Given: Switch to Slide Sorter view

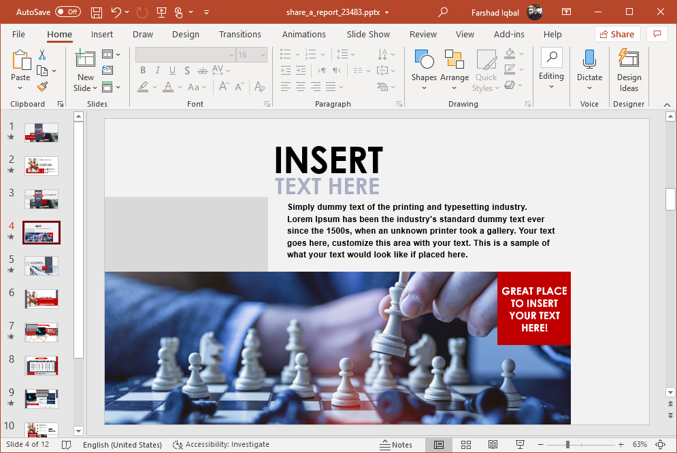Looking at the screenshot, I should click(x=466, y=445).
